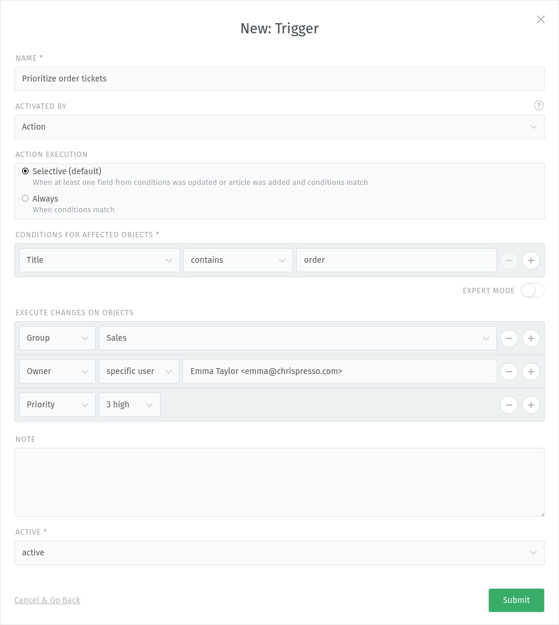Screen dimensions: 559x625
Task: Close the New Trigger dialog
Action: (x=541, y=19)
